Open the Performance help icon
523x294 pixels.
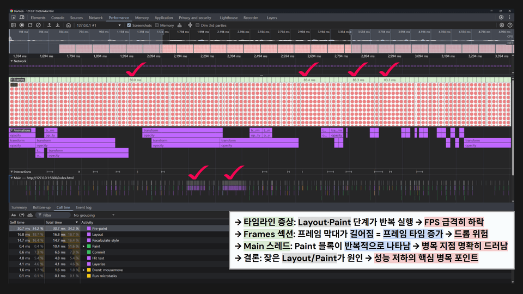pos(510,25)
